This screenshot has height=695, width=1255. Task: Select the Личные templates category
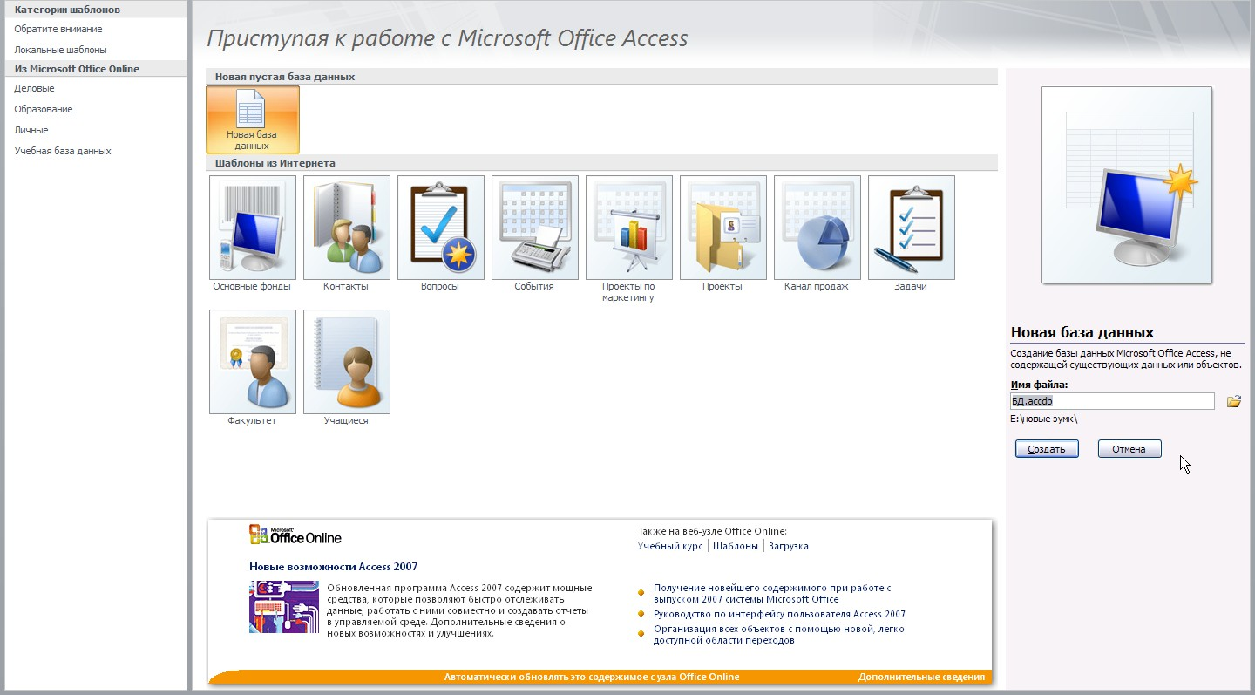pos(31,130)
